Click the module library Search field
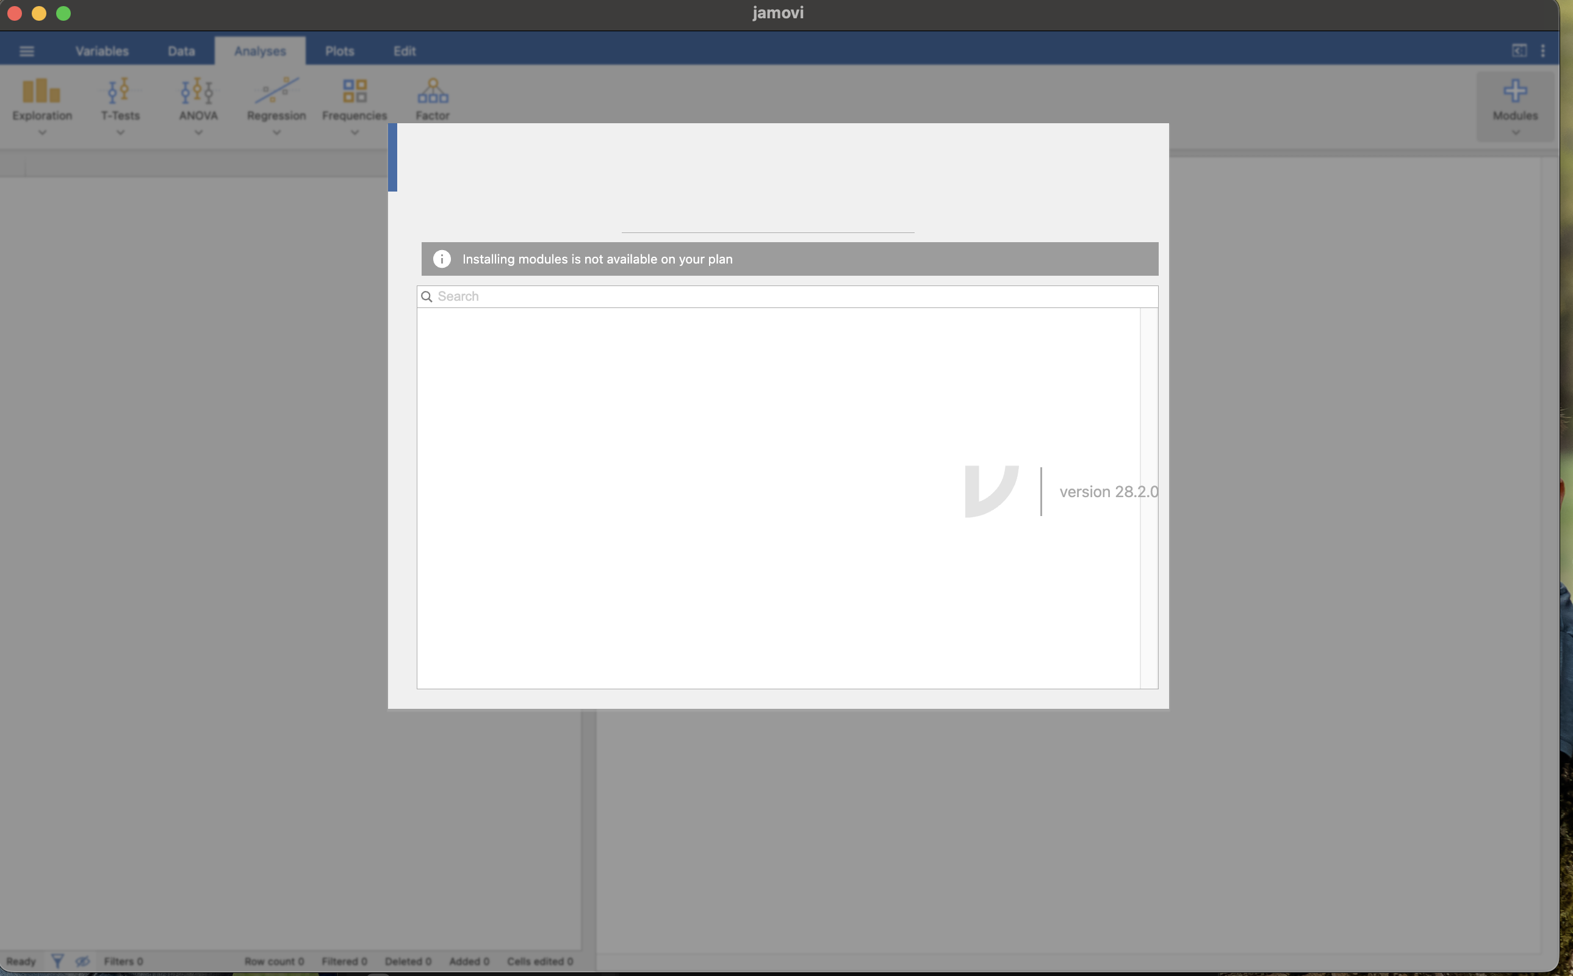The image size is (1573, 976). click(x=787, y=296)
